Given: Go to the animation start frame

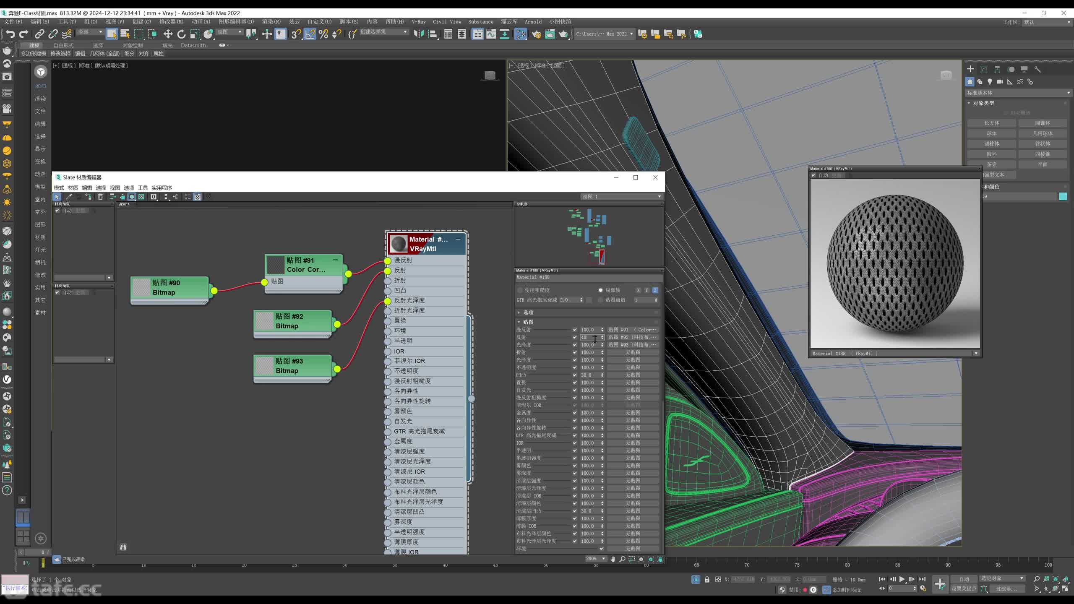Looking at the screenshot, I should (882, 579).
